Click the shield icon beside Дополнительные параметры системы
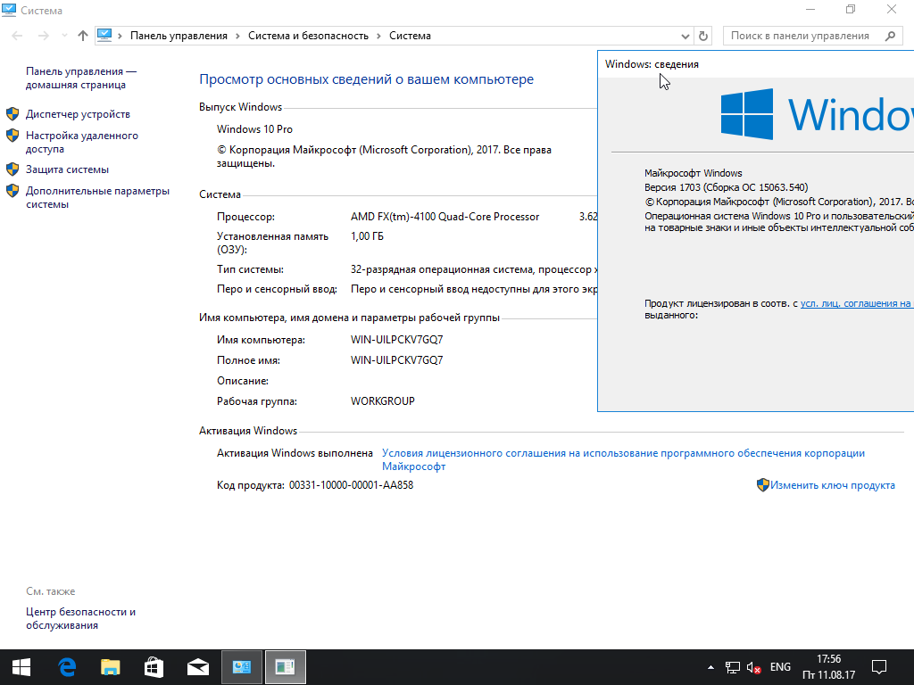 [12, 191]
